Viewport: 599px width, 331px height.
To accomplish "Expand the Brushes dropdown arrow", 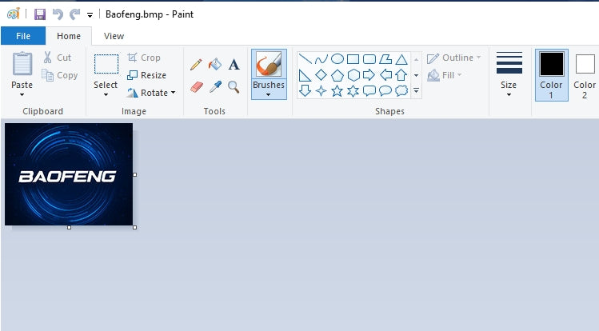I will (x=269, y=95).
